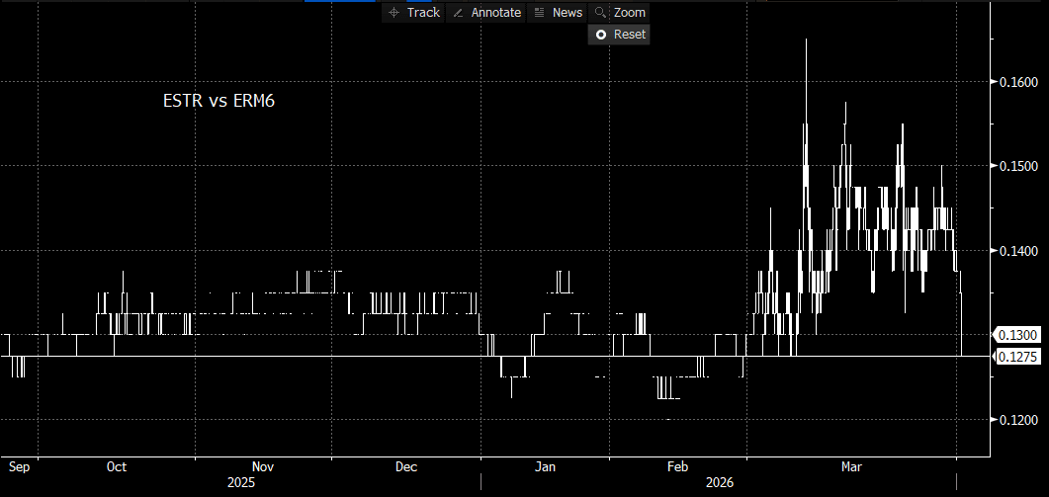
Task: Click the 2025 year label below axis
Action: (x=240, y=483)
